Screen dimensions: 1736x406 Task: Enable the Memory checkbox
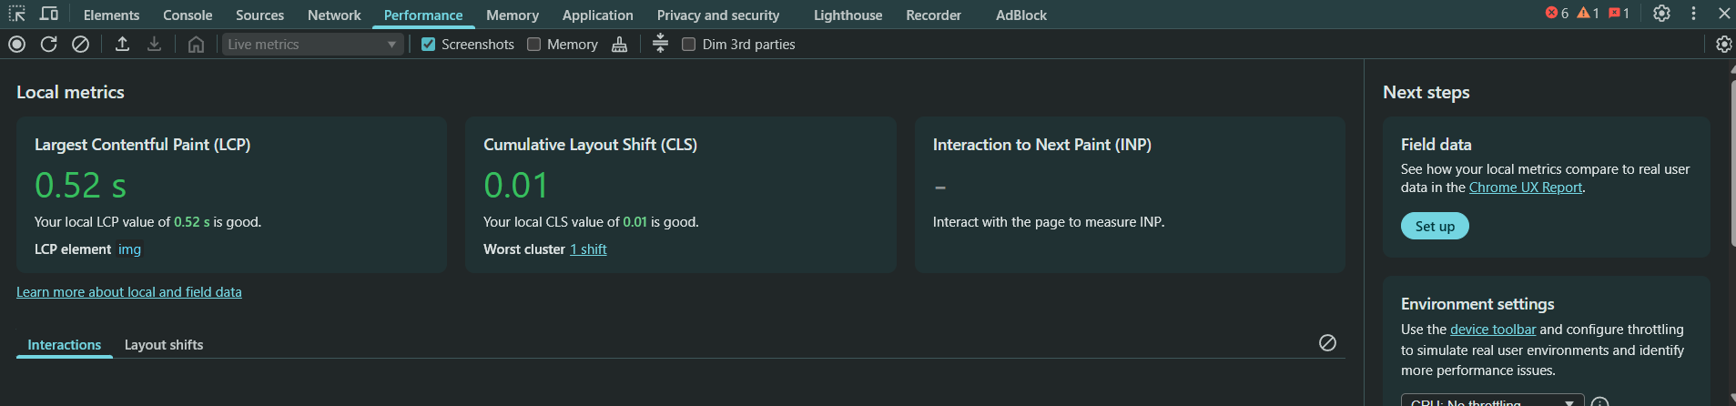534,44
